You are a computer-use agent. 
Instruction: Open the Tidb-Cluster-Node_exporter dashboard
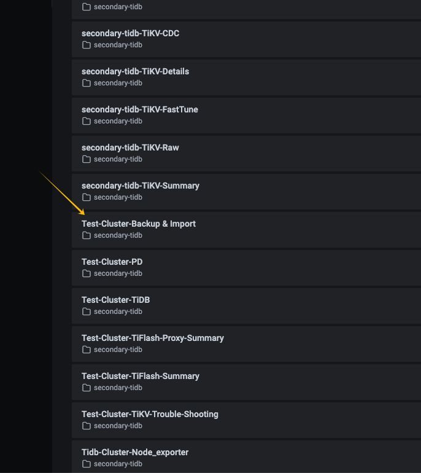point(134,452)
